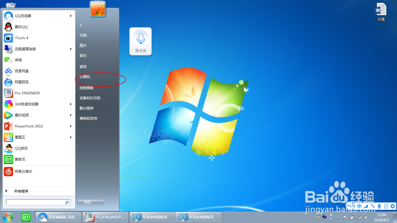Expand the QQ浏览器 jump list arrow

(x=71, y=16)
